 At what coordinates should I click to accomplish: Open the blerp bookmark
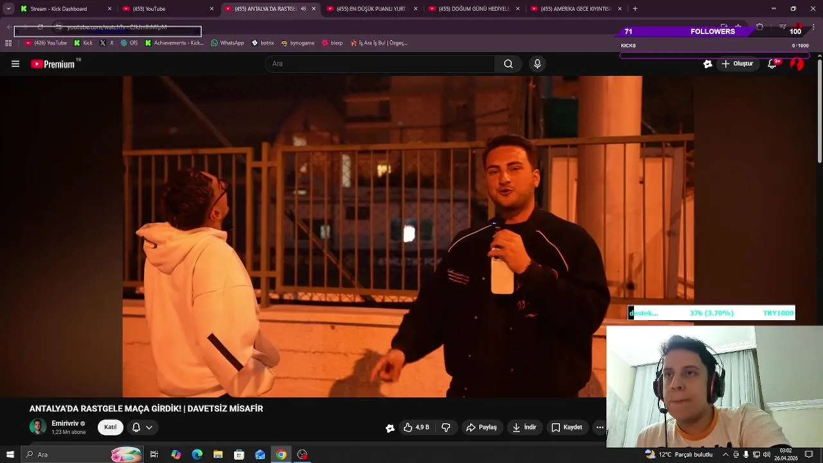pos(332,43)
